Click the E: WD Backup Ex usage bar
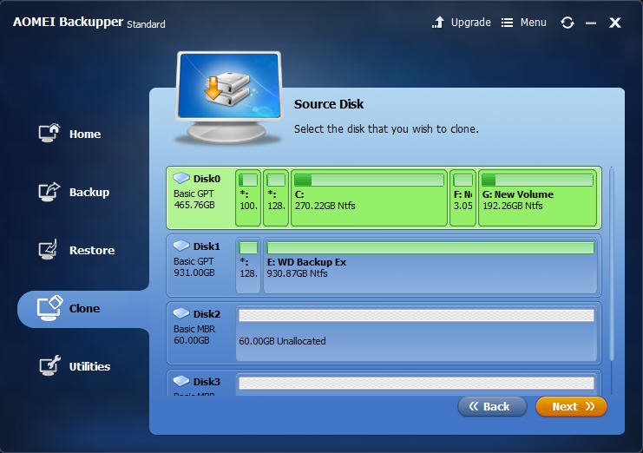This screenshot has width=643, height=453. coord(430,247)
